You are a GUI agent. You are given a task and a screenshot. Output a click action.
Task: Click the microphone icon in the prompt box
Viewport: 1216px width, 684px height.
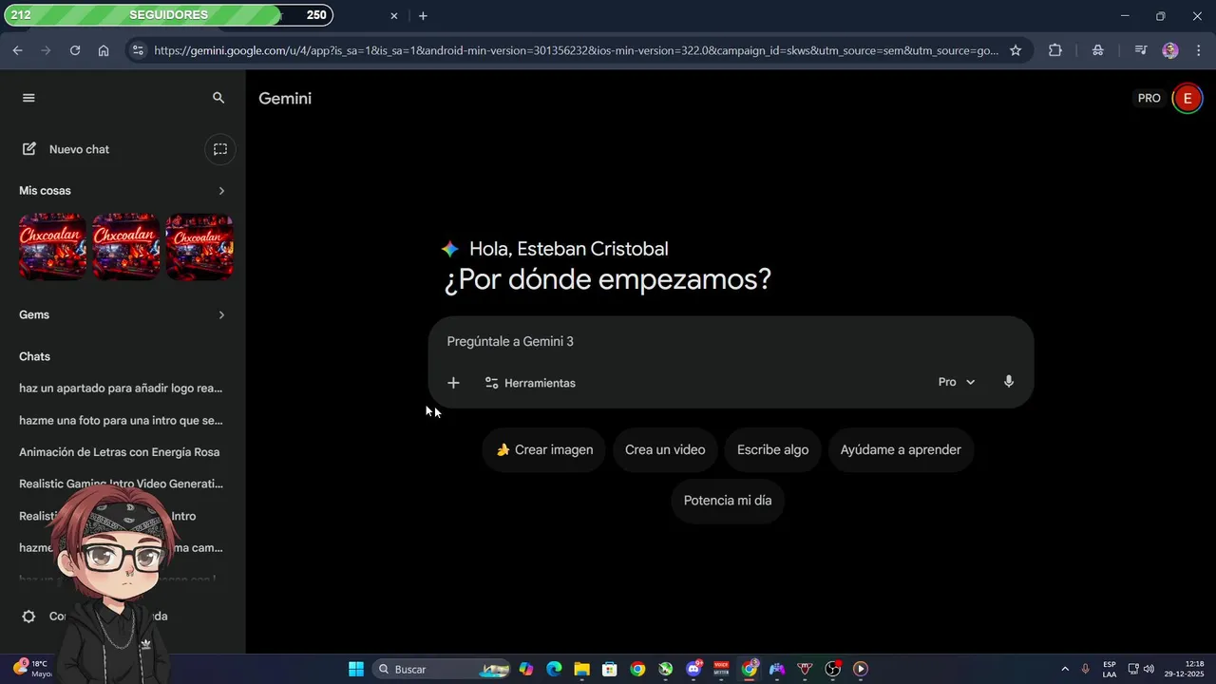point(1009,382)
